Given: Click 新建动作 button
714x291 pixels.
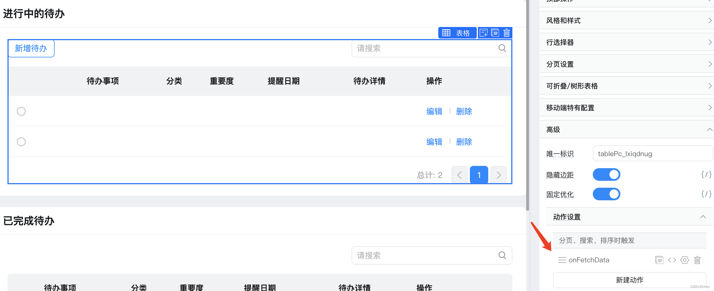Looking at the screenshot, I should click(x=629, y=280).
